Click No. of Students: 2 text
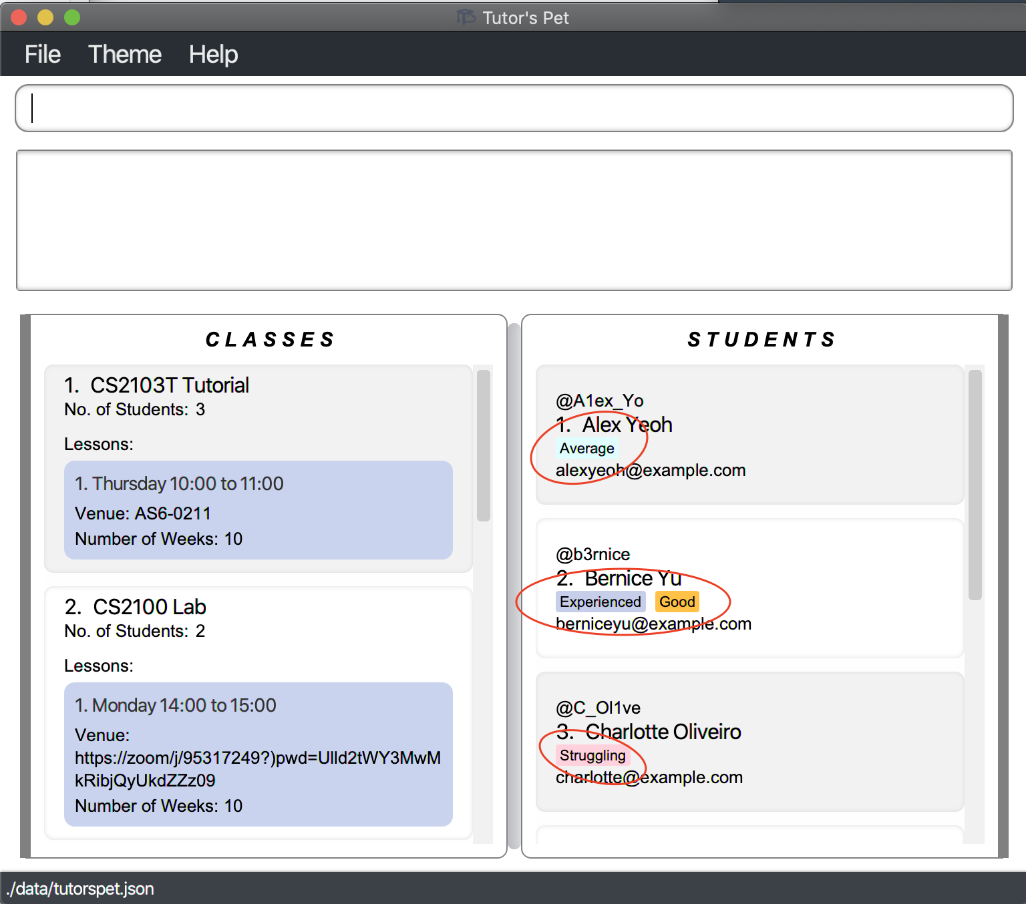Viewport: 1026px width, 904px height. pos(134,631)
